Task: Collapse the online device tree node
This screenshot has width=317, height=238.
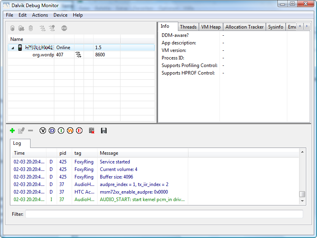Action: [x=13, y=48]
